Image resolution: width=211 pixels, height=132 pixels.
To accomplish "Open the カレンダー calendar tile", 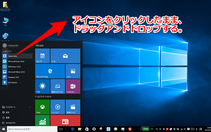I will click(42, 56).
